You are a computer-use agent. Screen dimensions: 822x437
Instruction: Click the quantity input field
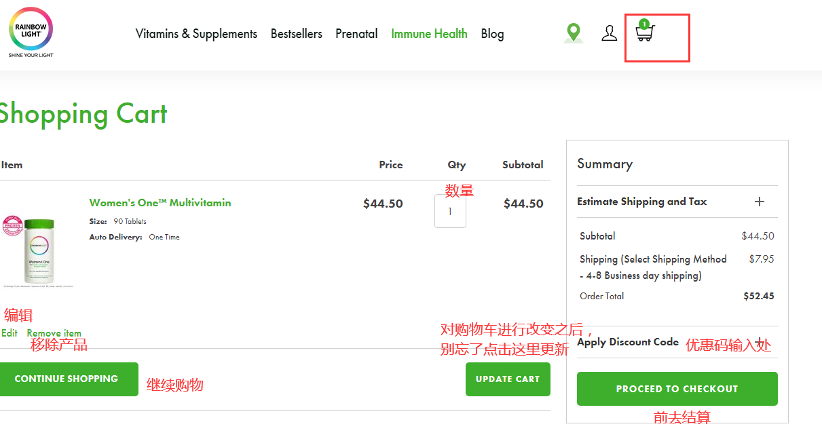point(450,211)
